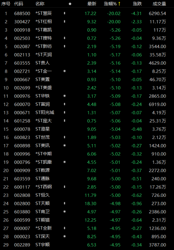This screenshot has height=250, width=174.
Task: Select row 26 ST熊猫
Action: point(87,220)
